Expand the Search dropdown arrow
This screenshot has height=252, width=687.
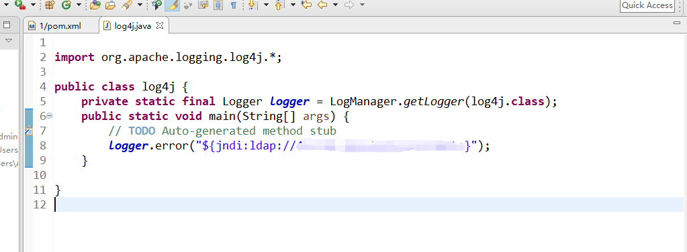tap(140, 5)
